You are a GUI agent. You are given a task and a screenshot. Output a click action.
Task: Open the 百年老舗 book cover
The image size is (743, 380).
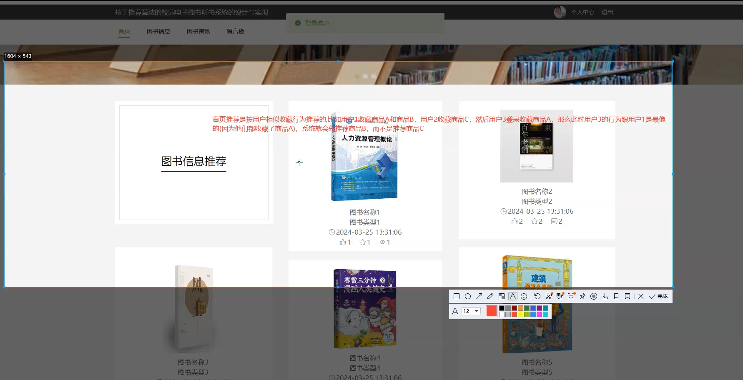coord(537,146)
